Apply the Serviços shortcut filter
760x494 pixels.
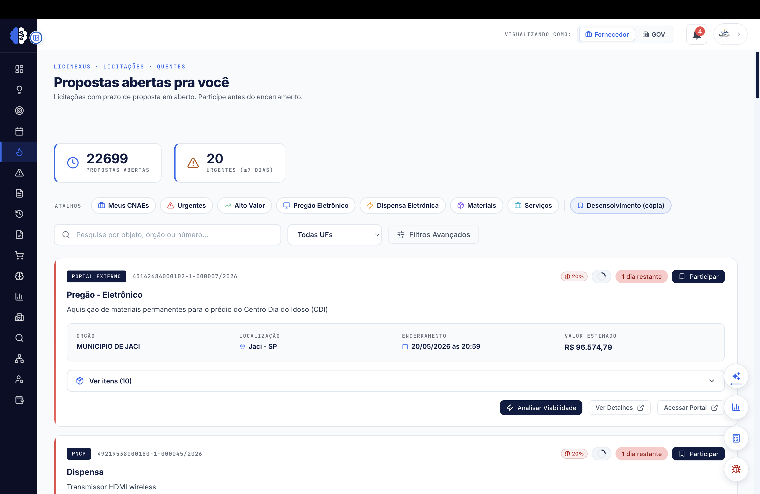[533, 205]
